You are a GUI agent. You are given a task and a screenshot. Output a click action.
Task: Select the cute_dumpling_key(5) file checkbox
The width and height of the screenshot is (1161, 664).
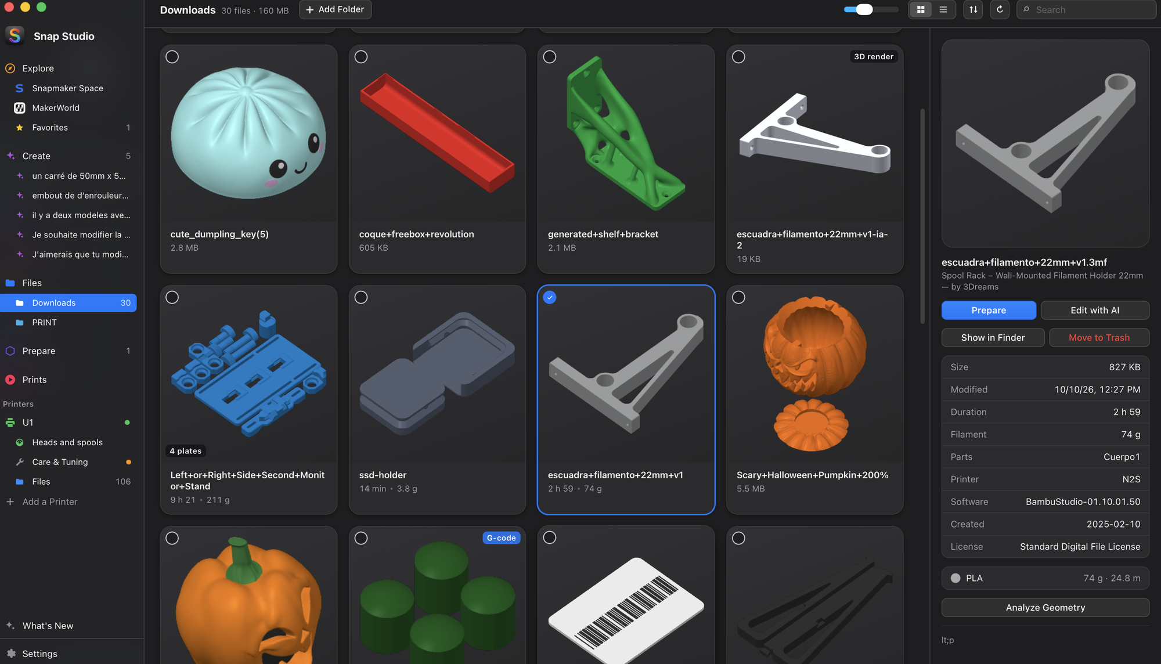click(172, 57)
